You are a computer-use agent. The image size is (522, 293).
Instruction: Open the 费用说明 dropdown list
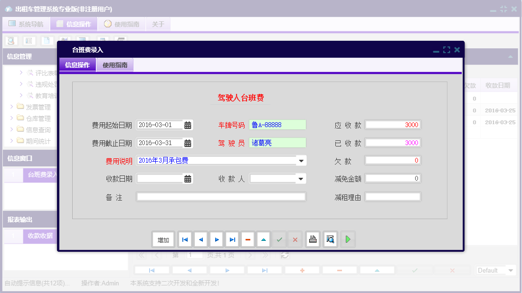pyautogui.click(x=301, y=160)
